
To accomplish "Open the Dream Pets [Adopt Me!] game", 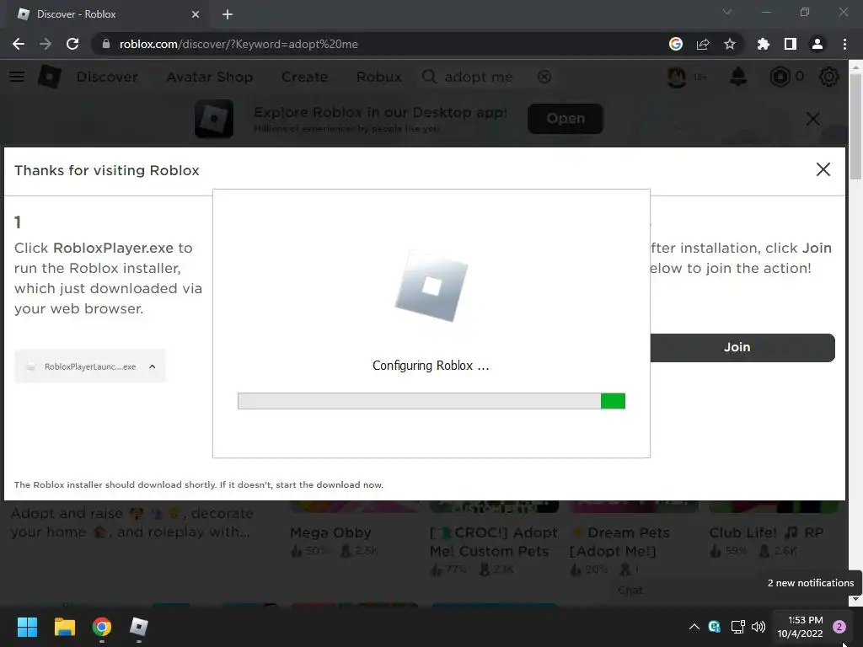I will [x=621, y=542].
